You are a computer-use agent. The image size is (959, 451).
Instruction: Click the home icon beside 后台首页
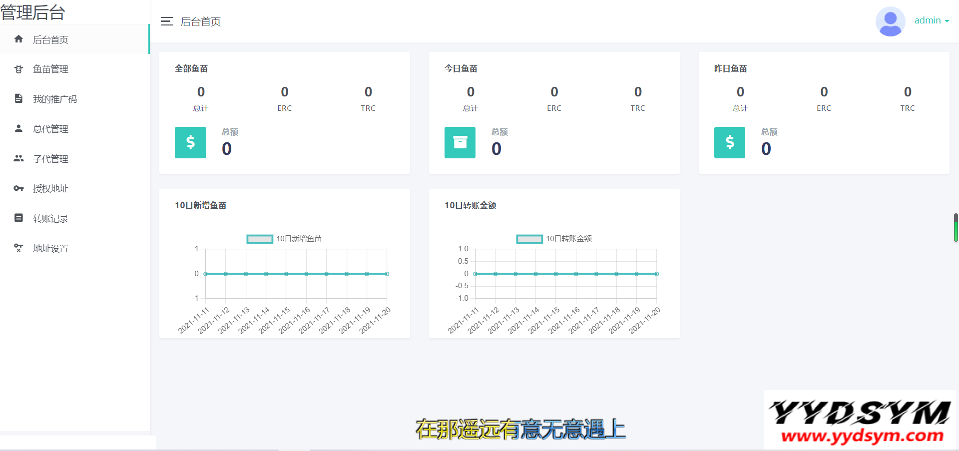18,39
